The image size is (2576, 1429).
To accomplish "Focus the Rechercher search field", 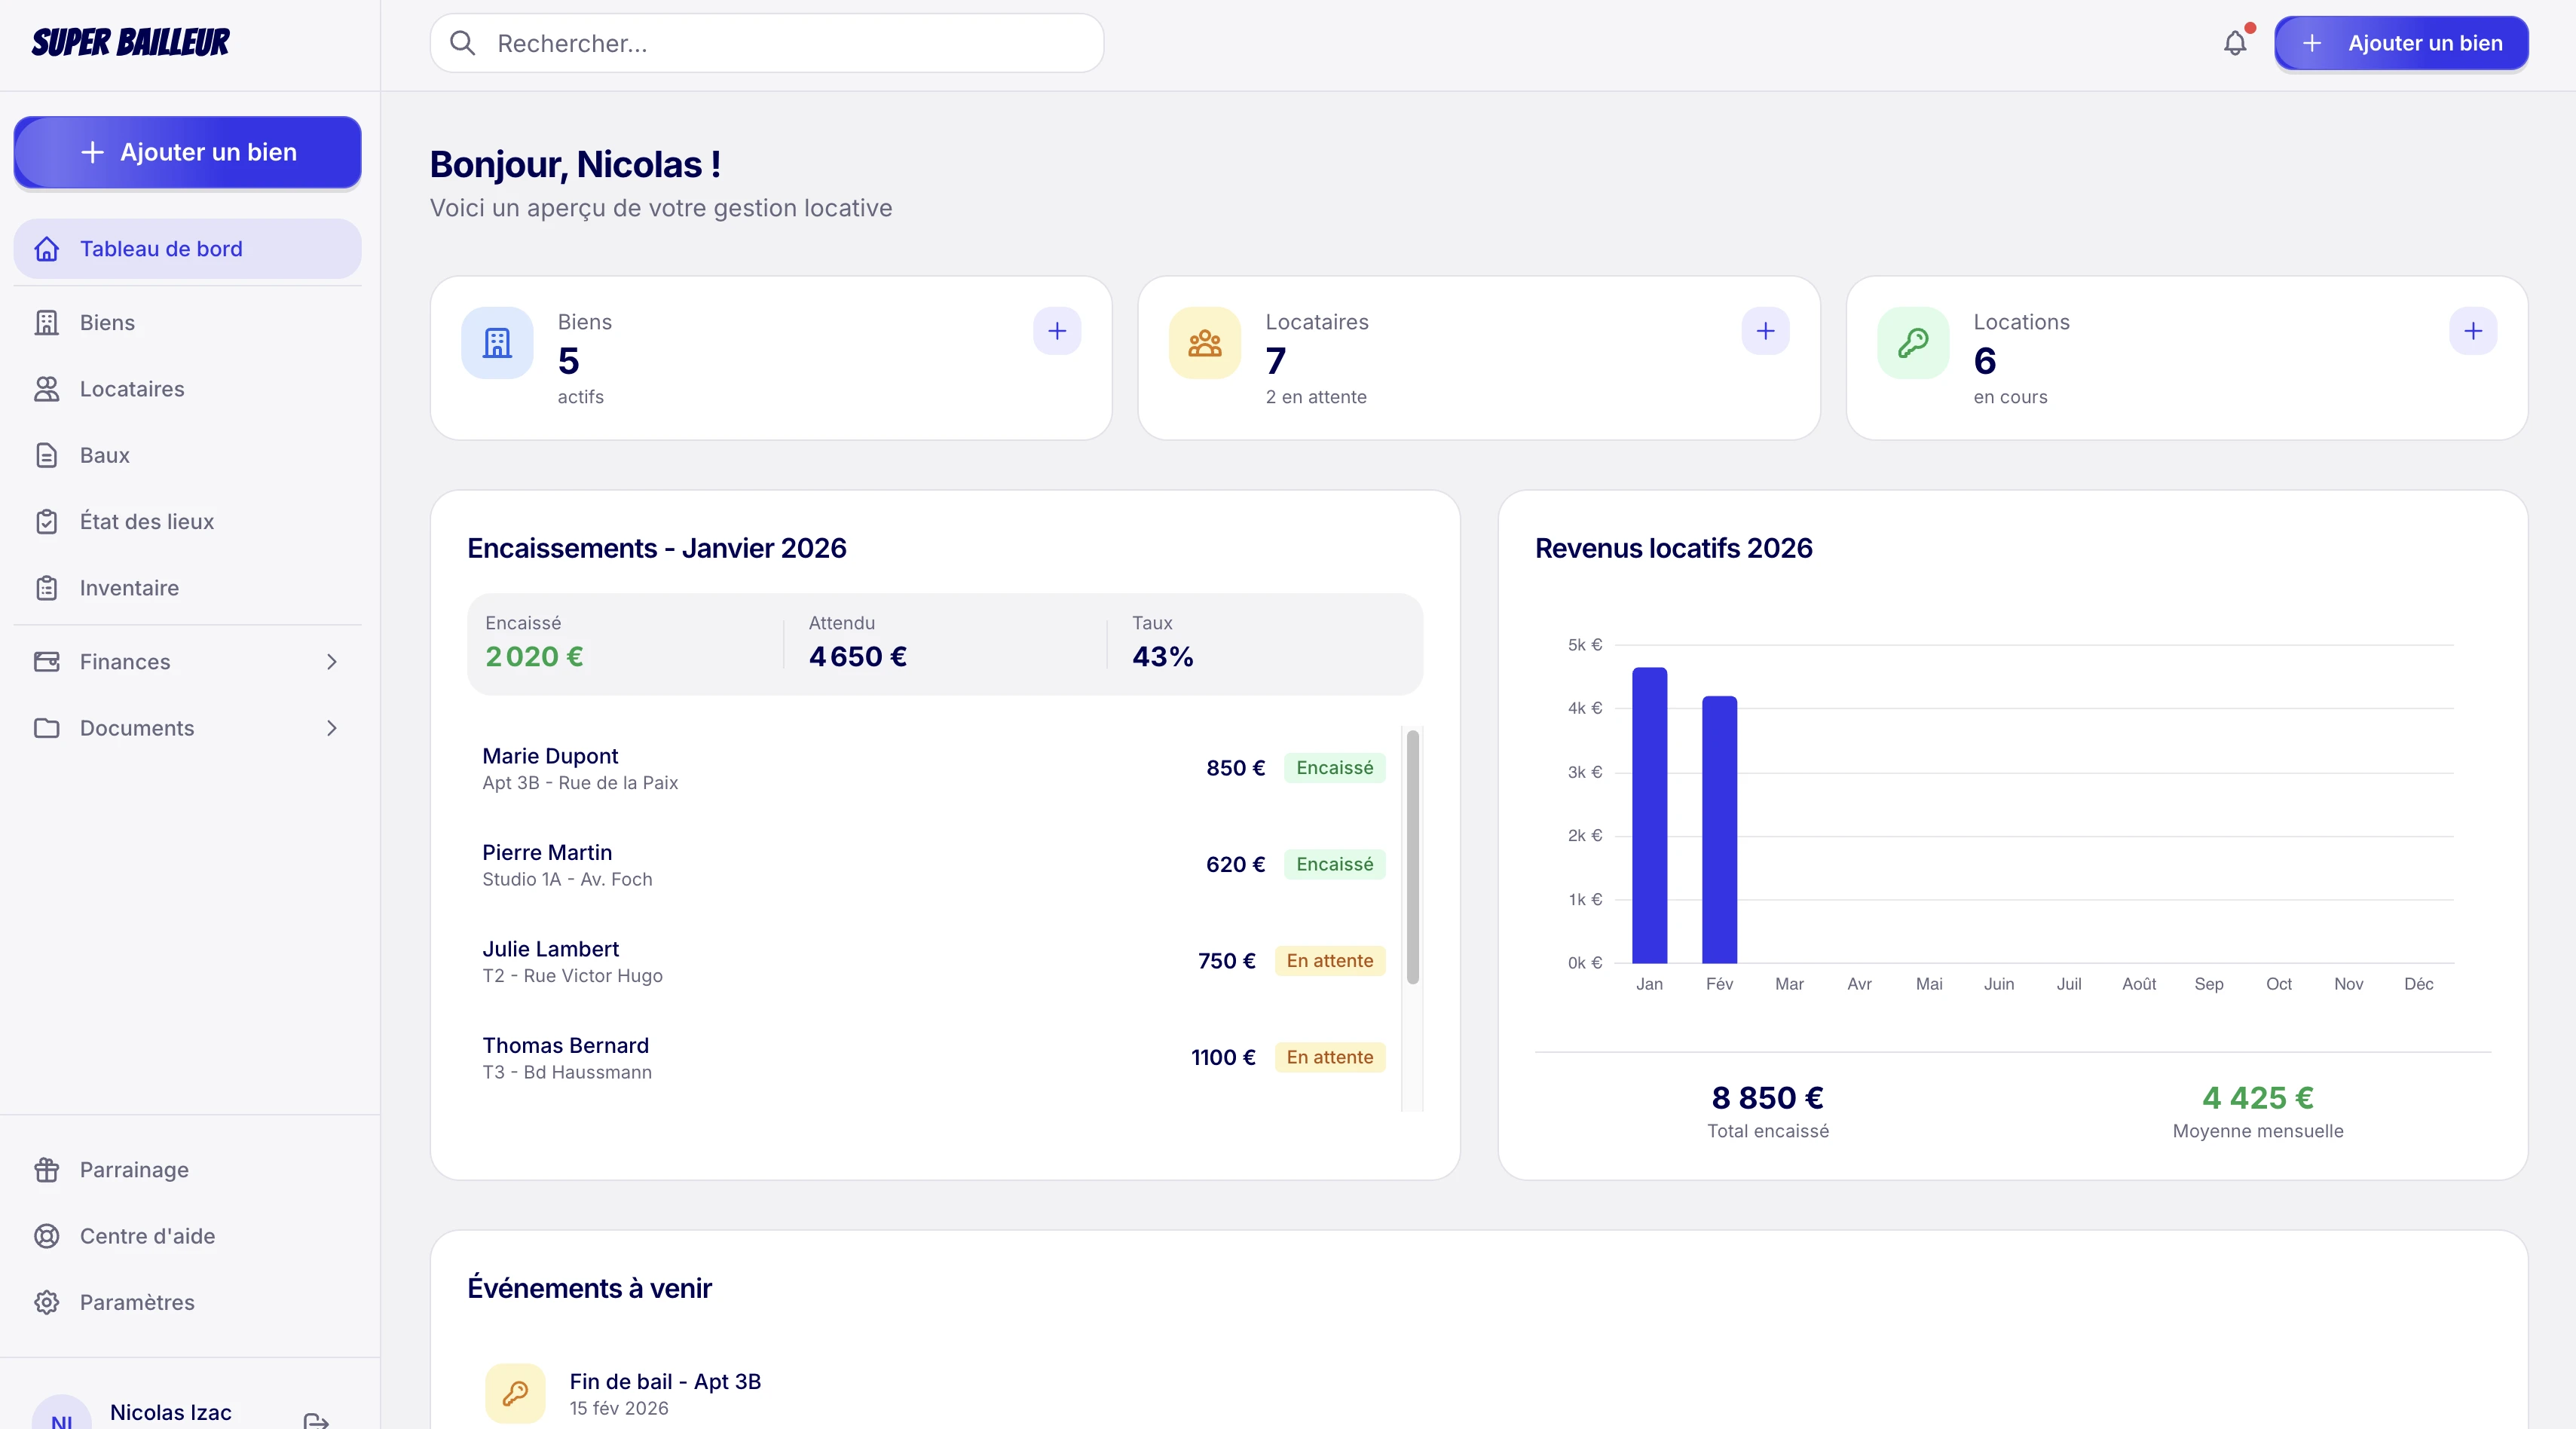I will click(x=767, y=43).
